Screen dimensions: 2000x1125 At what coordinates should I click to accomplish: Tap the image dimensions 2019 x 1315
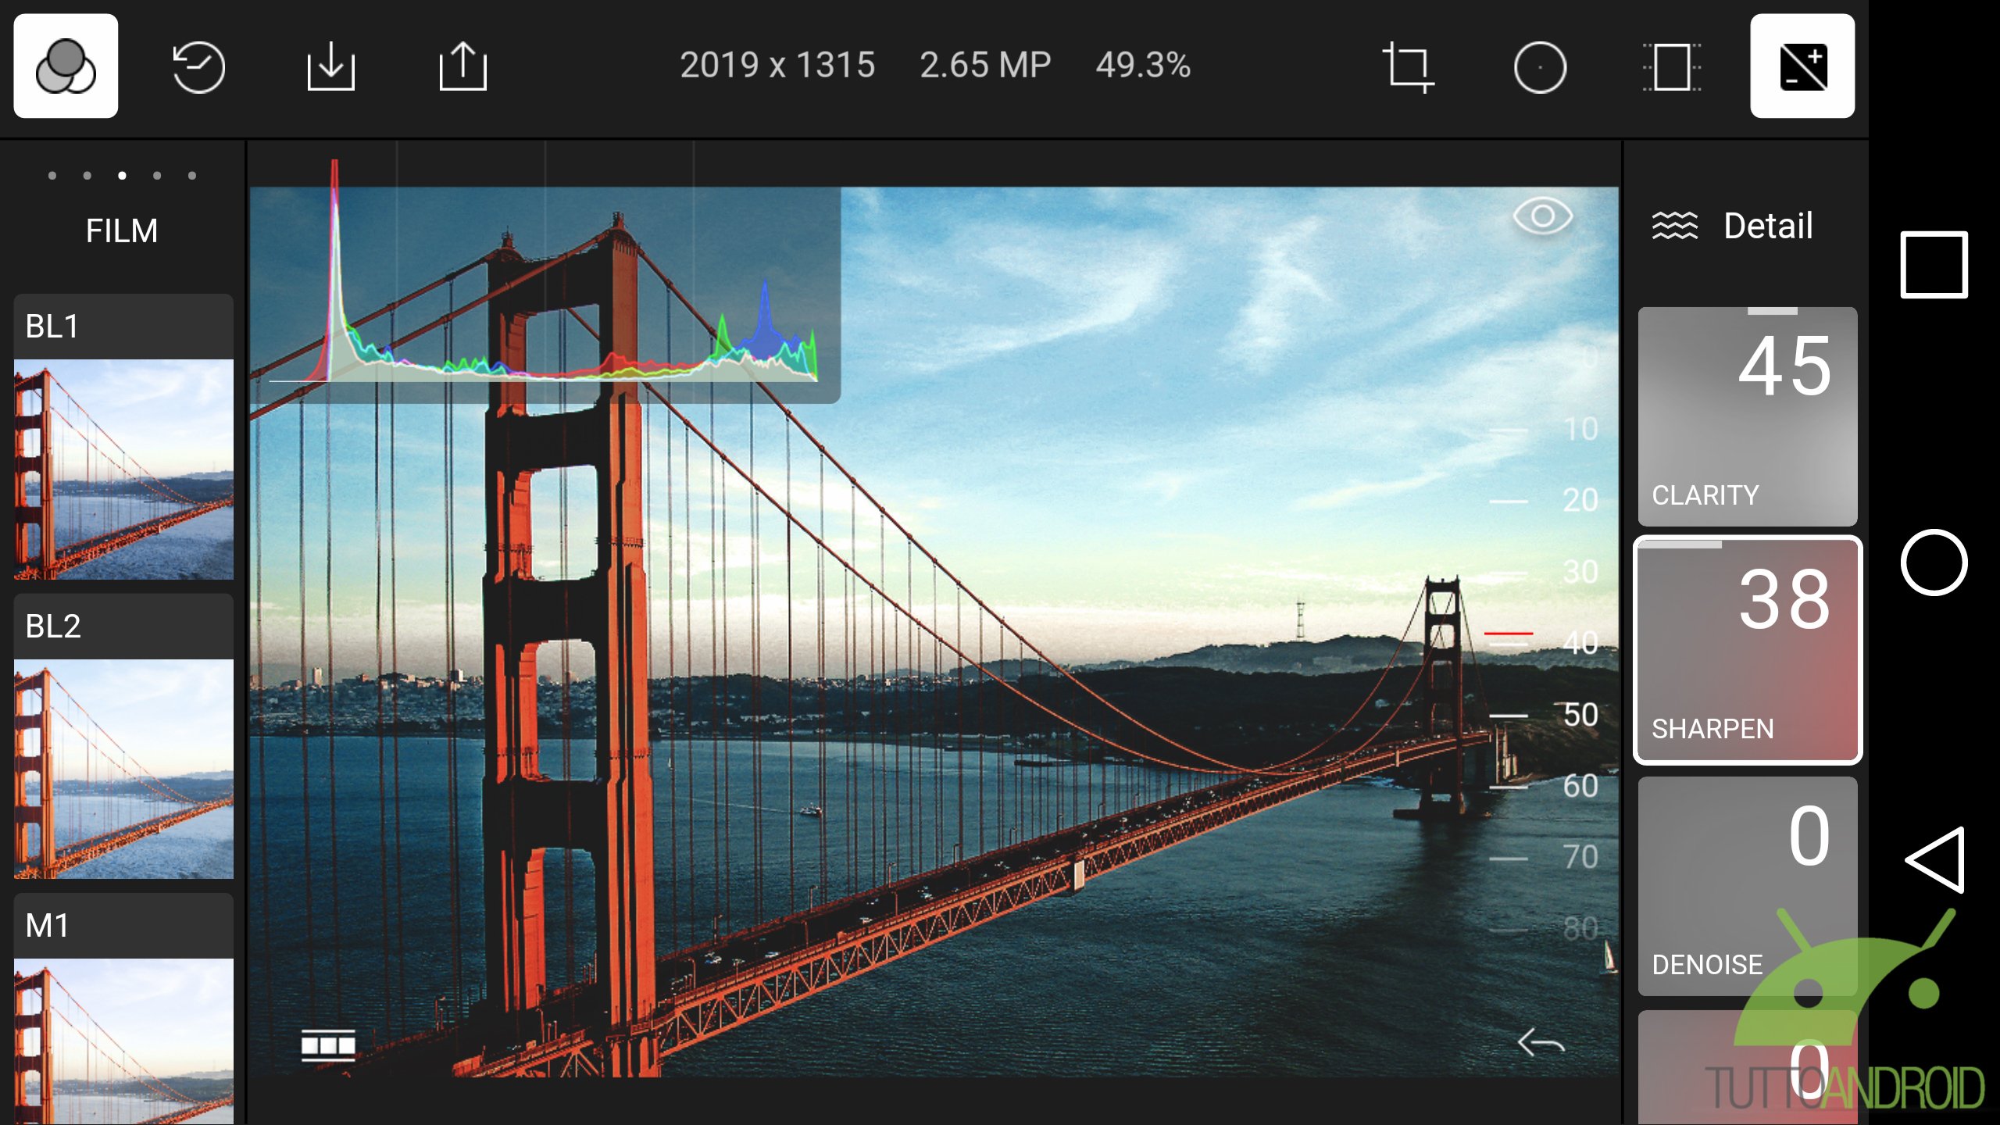(x=777, y=66)
